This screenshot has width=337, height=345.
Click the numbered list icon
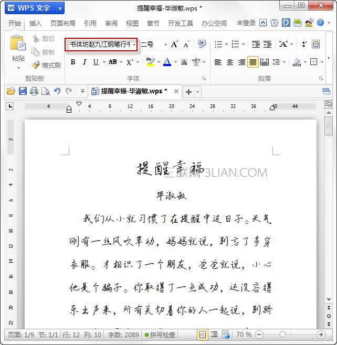click(x=235, y=44)
